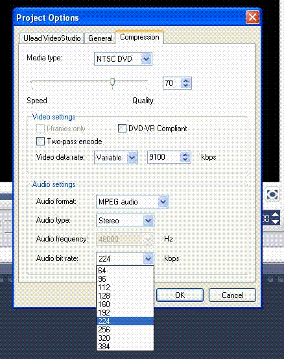Open the Video data rate Variable dropdown
The image size is (284, 359).
pyautogui.click(x=132, y=158)
